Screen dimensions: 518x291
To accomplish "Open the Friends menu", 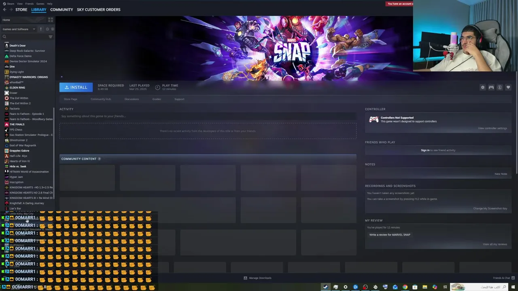I will point(30,4).
